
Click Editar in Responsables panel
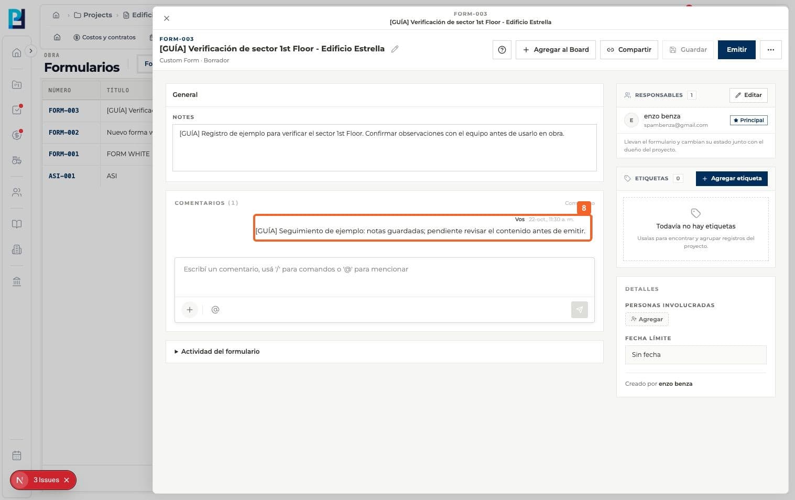click(748, 95)
